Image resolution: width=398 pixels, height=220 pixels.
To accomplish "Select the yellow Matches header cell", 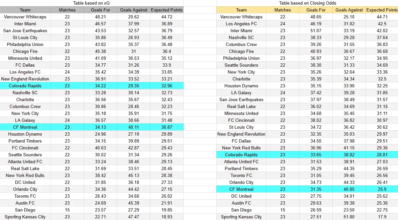I will [x=283, y=10].
